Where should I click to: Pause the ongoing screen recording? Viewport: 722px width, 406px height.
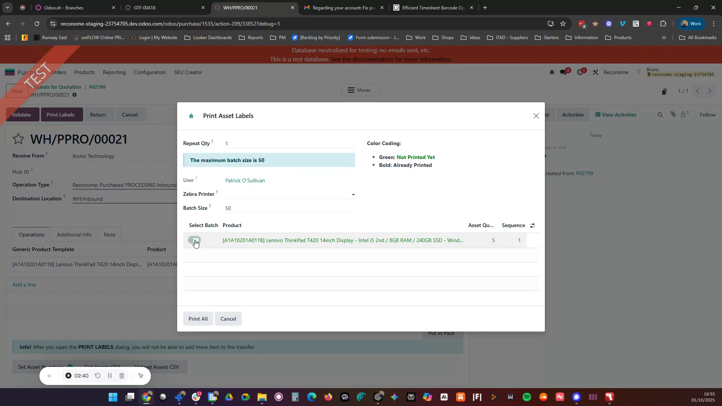point(110,376)
